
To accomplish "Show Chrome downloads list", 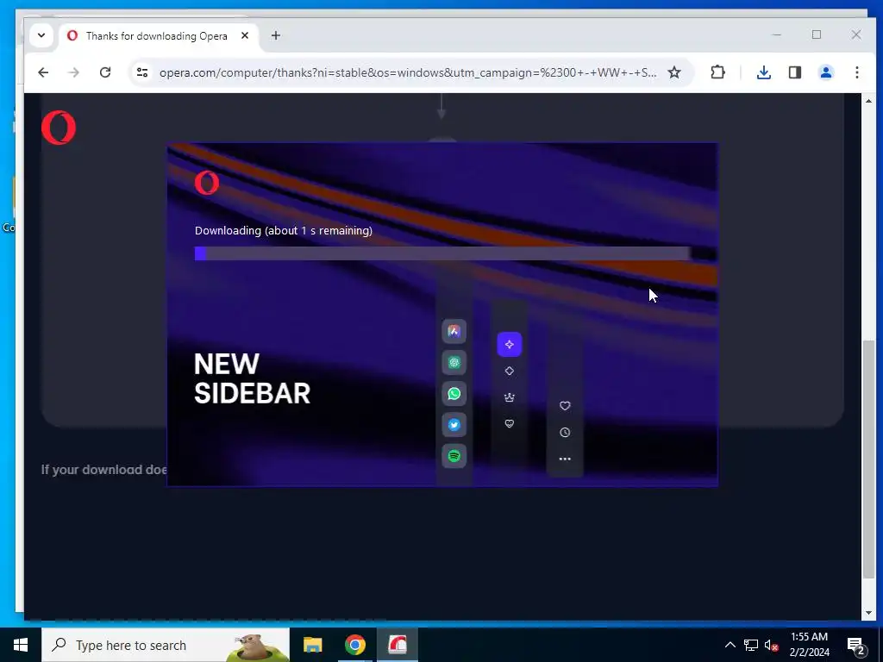I will tap(764, 72).
